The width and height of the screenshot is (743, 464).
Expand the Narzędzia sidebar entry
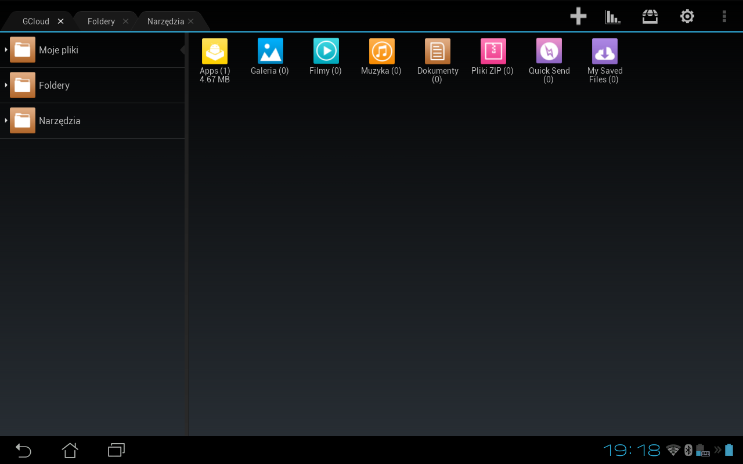[x=59, y=121]
